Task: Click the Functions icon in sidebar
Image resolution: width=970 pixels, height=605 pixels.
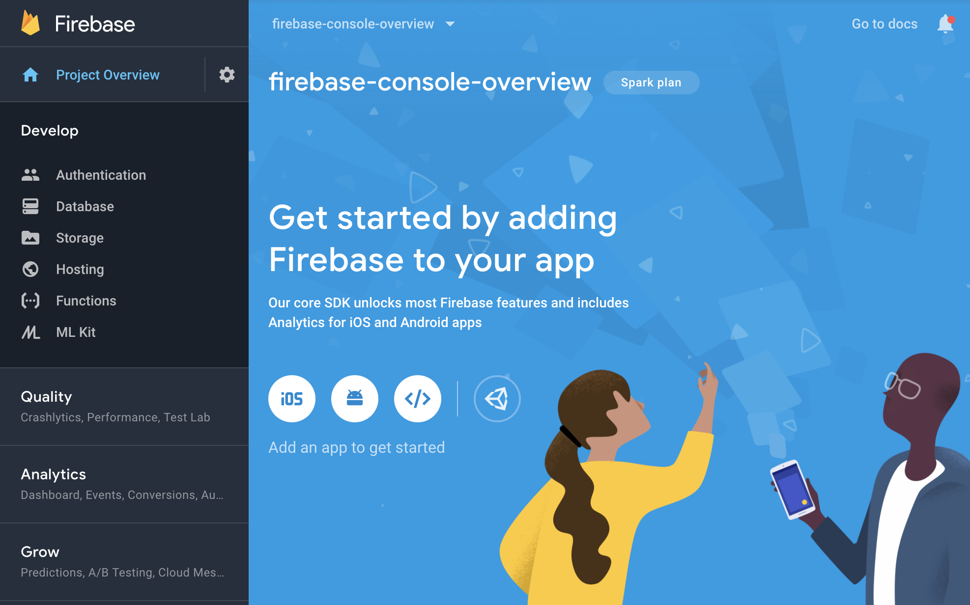Action: [29, 300]
